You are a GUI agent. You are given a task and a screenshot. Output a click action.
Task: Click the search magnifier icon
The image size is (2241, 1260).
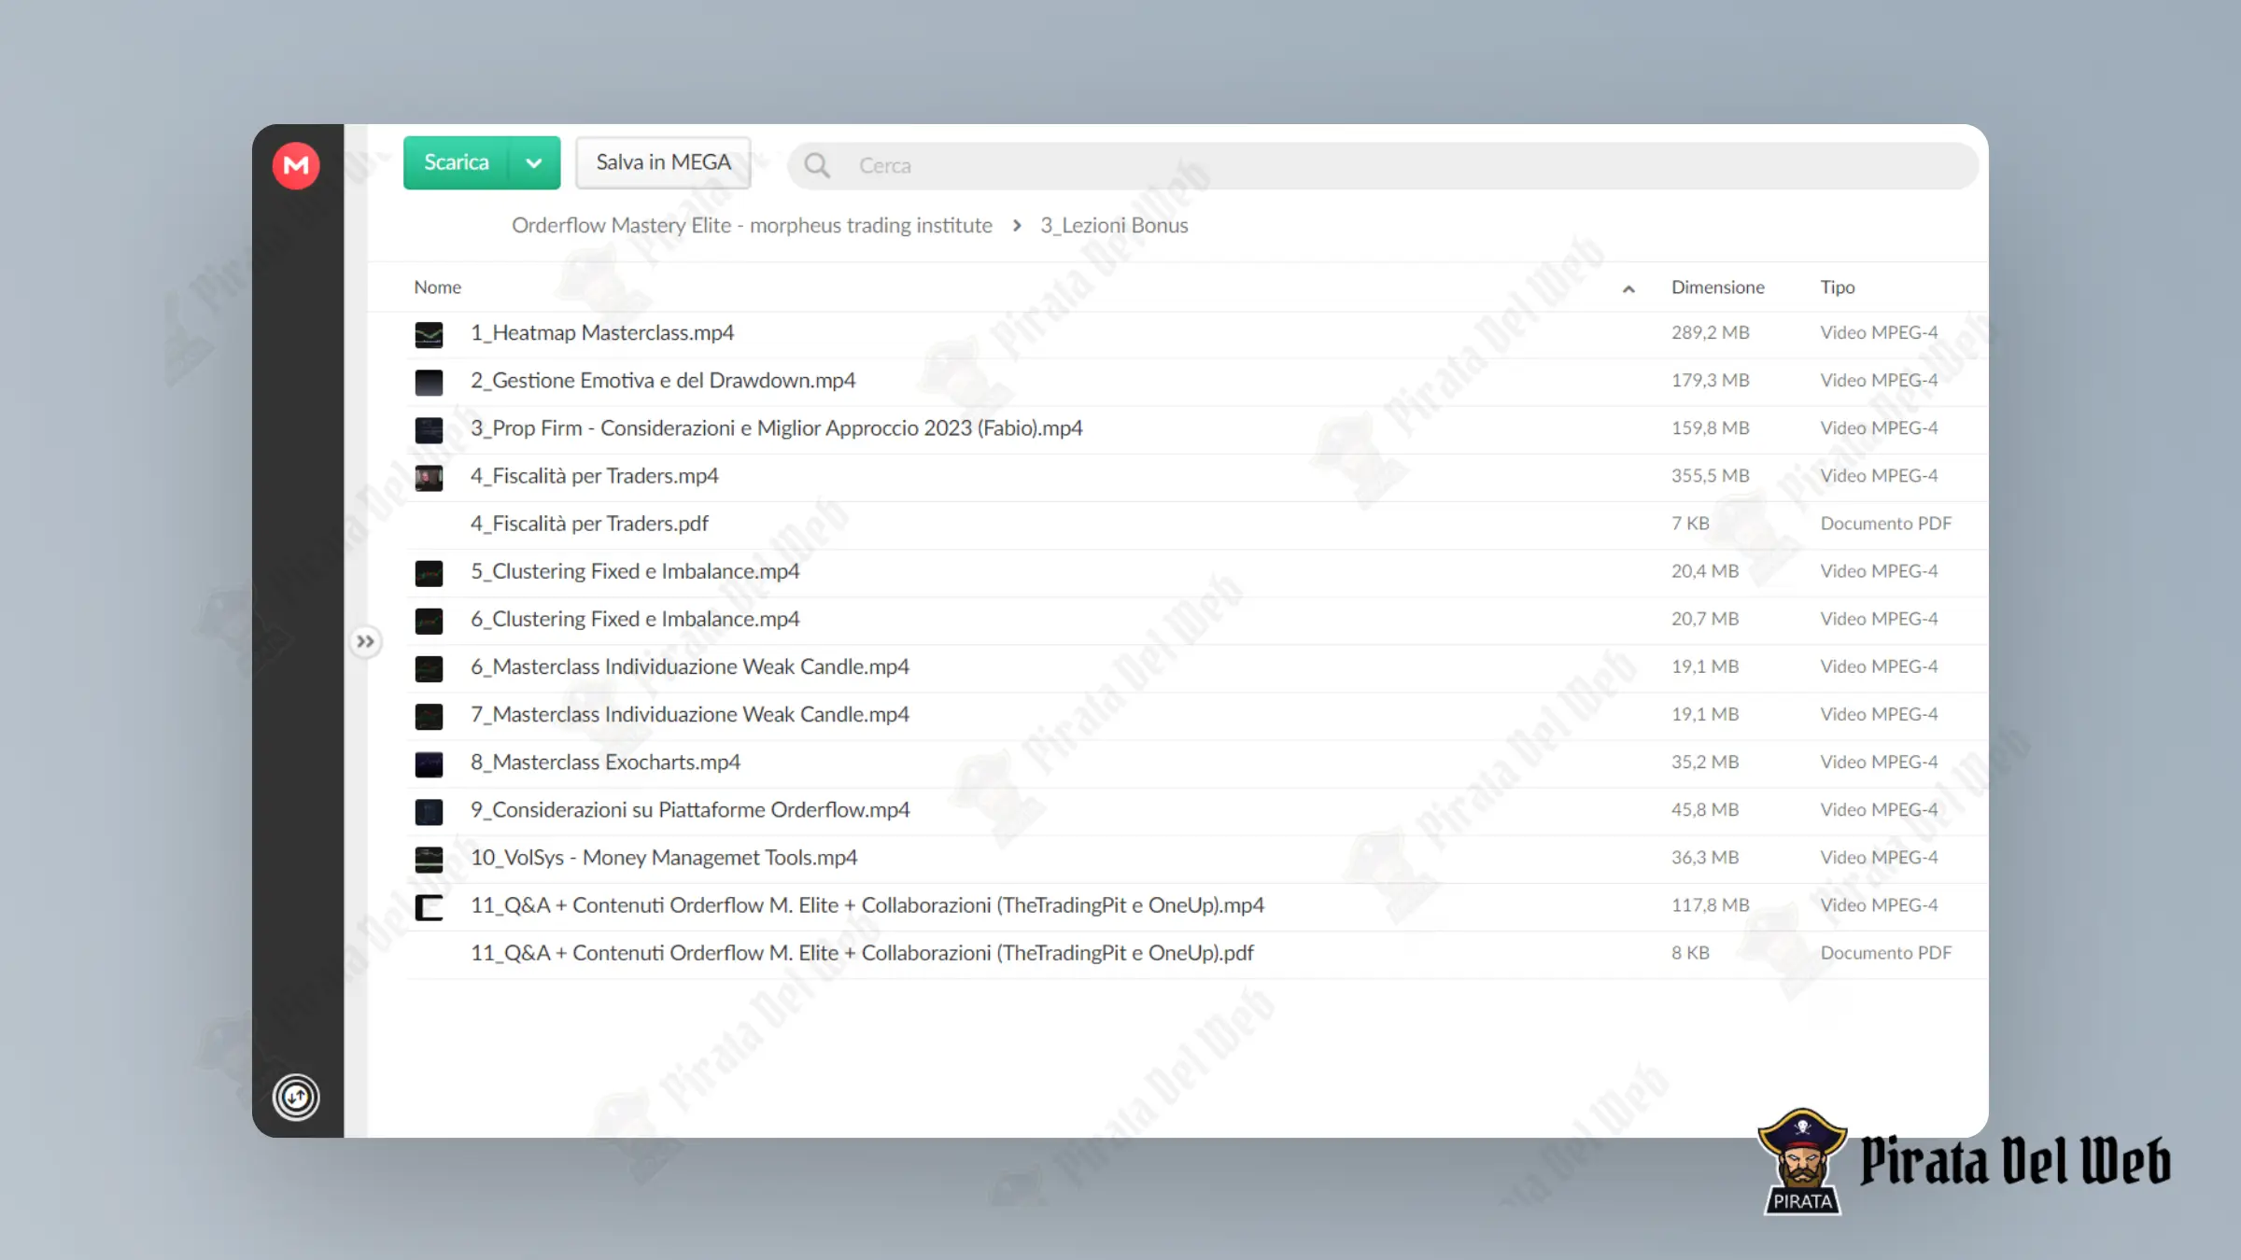tap(817, 165)
